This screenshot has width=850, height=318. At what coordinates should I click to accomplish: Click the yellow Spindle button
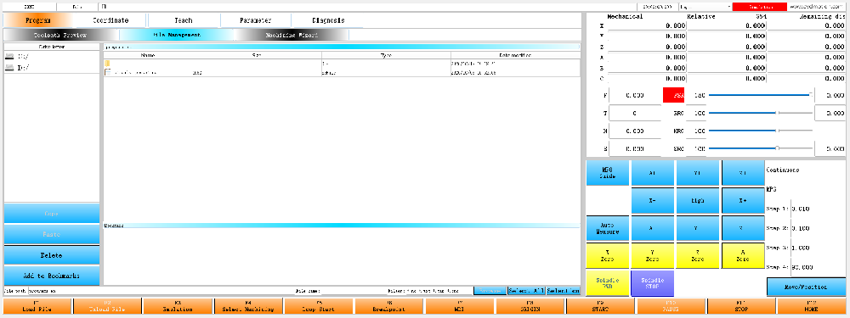click(x=607, y=283)
